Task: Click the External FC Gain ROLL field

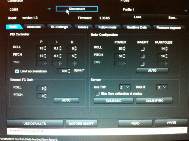Action: (x=42, y=88)
